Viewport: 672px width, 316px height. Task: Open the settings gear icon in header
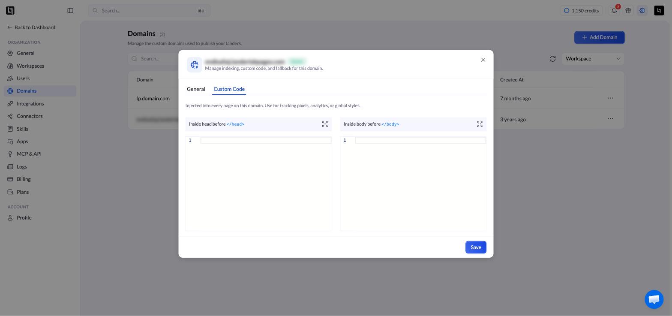point(642,11)
